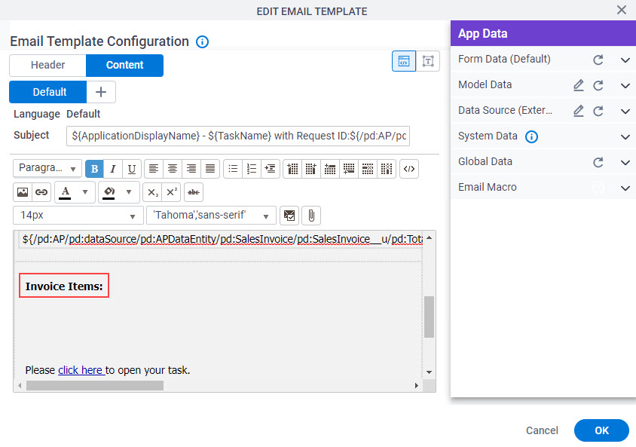Viewport: 636px width, 447px height.
Task: Insert table row below
Action: pos(349,169)
